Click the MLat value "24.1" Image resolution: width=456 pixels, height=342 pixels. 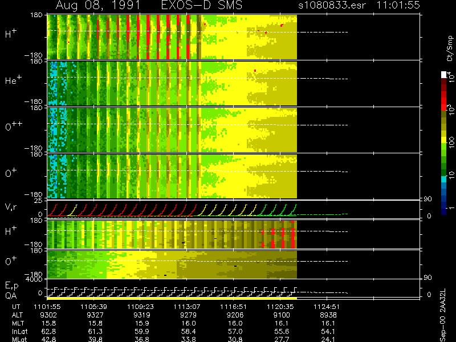tap(328, 339)
